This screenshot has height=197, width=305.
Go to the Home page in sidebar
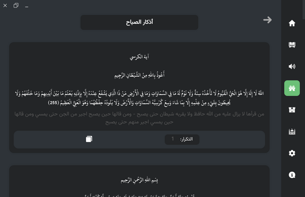[x=292, y=23]
